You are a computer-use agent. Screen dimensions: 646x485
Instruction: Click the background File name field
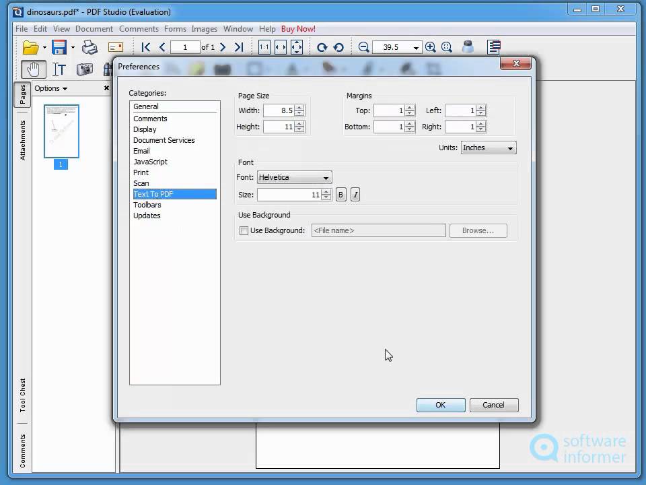click(x=379, y=230)
